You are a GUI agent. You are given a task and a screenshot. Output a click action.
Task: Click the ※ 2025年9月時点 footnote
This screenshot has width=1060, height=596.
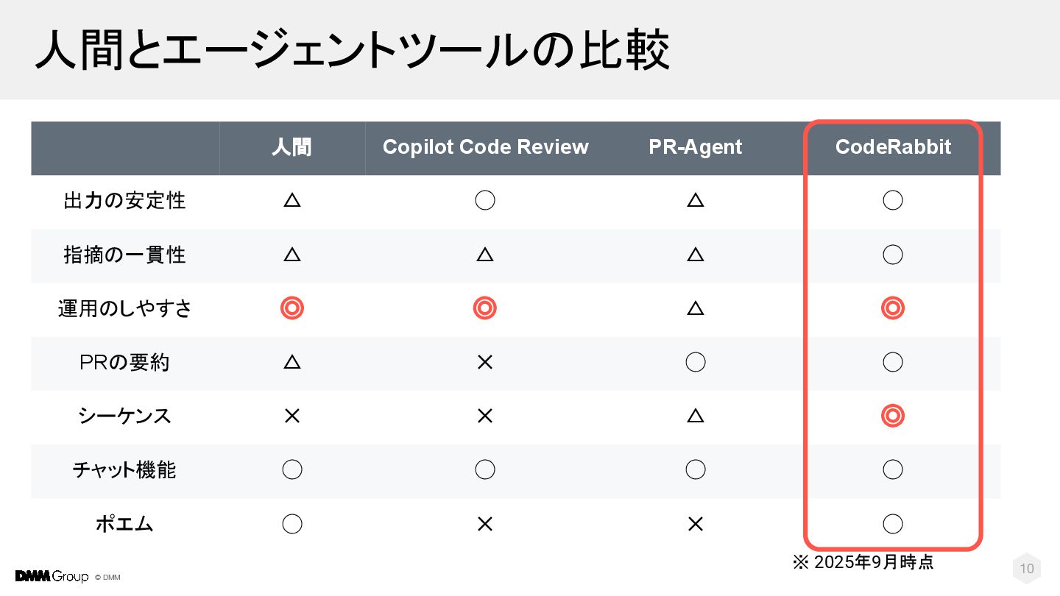coord(863,563)
